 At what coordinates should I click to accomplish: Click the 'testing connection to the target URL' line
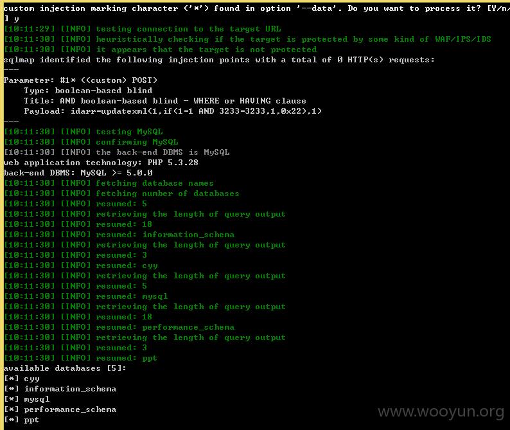[143, 29]
